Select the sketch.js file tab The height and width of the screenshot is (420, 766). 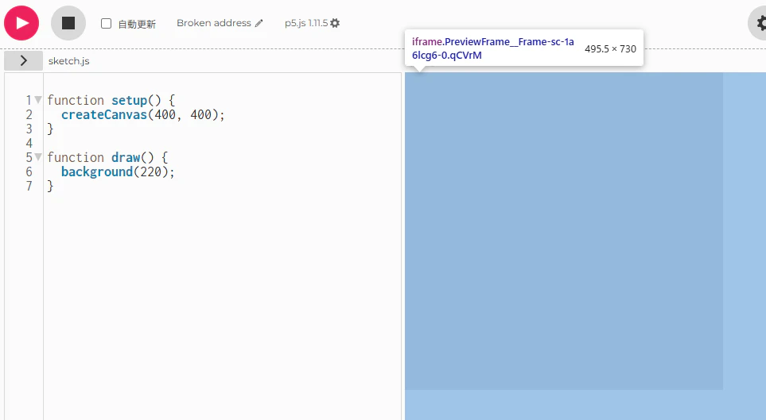pos(69,61)
